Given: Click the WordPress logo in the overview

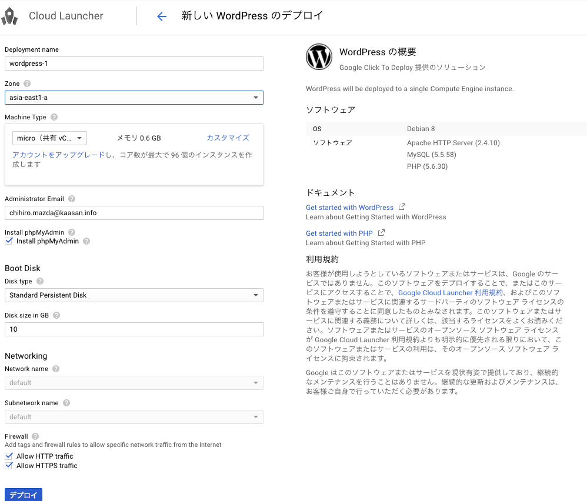Looking at the screenshot, I should coord(319,57).
